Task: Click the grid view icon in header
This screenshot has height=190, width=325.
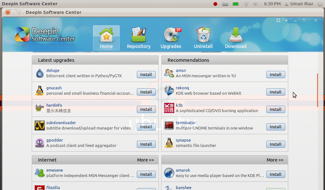Action: [x=278, y=20]
